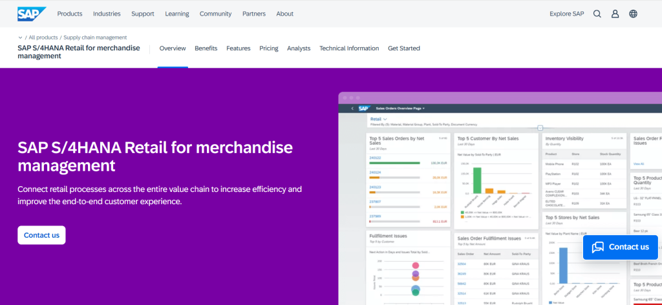Open the Industries menu

coord(107,14)
